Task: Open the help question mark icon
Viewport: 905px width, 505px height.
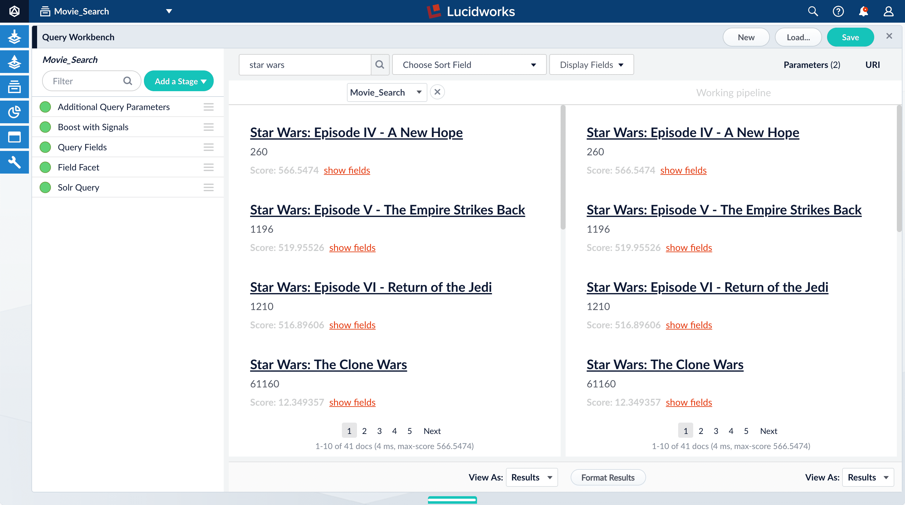Action: coord(838,12)
